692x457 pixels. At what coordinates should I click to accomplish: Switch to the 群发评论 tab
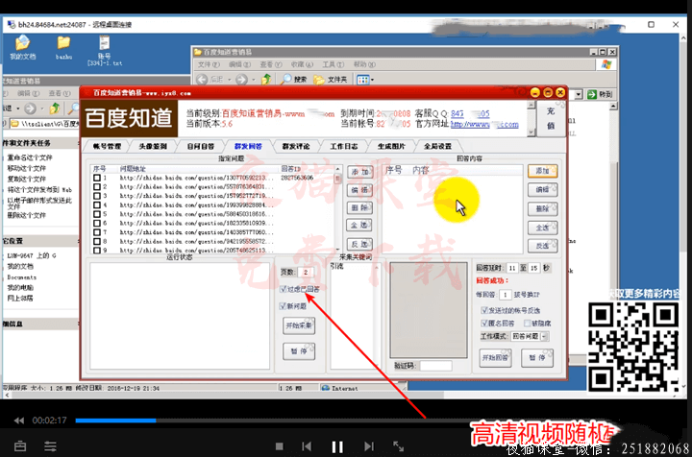click(296, 146)
